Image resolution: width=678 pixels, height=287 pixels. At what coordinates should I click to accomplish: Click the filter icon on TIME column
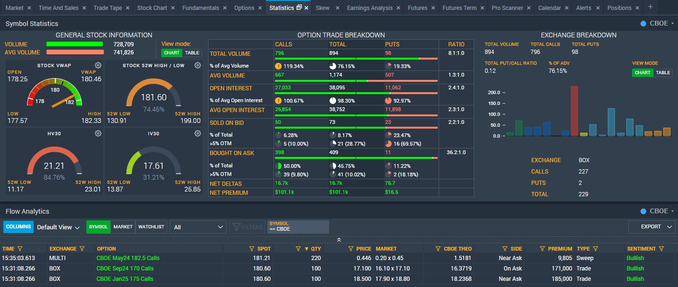(20, 249)
